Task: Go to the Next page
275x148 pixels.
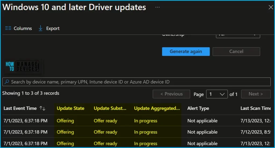Action: (x=256, y=94)
